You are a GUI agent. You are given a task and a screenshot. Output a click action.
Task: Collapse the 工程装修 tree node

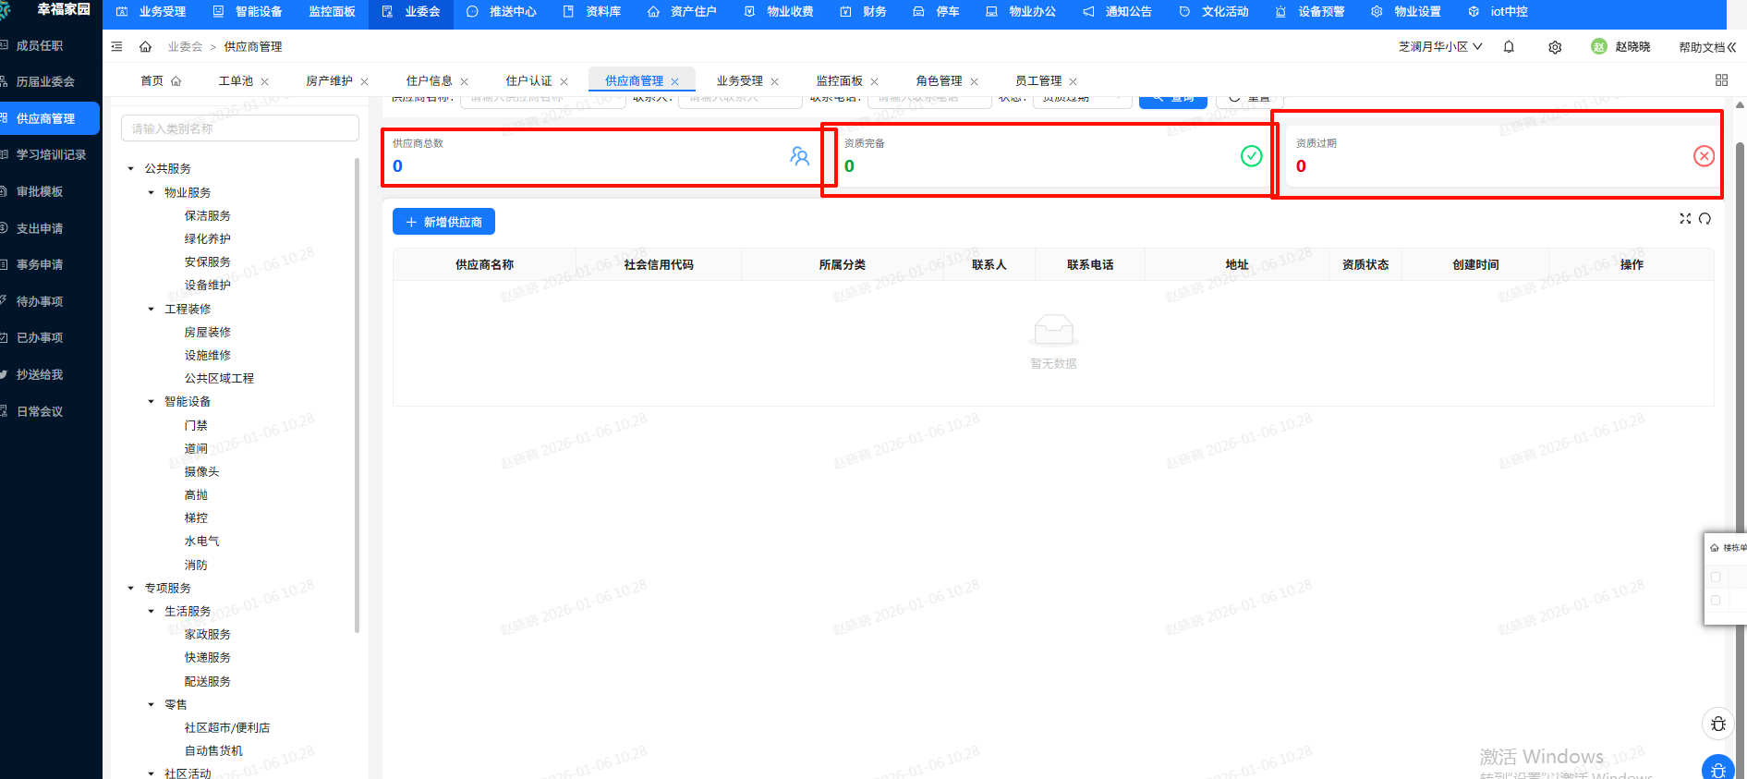click(152, 310)
